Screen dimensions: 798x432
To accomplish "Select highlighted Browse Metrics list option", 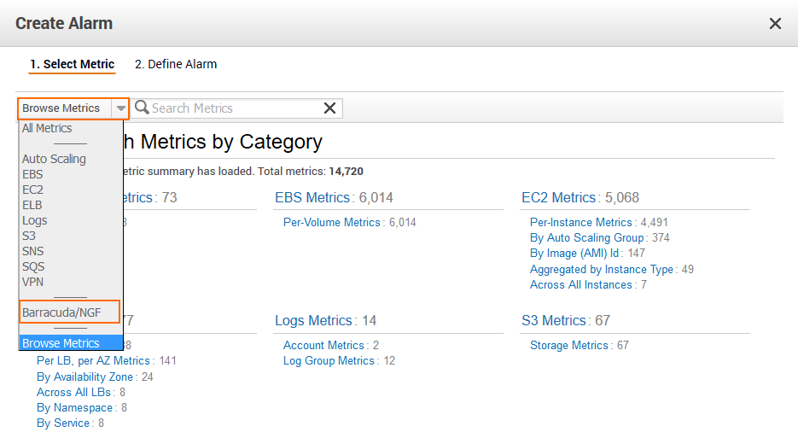I will (x=71, y=343).
